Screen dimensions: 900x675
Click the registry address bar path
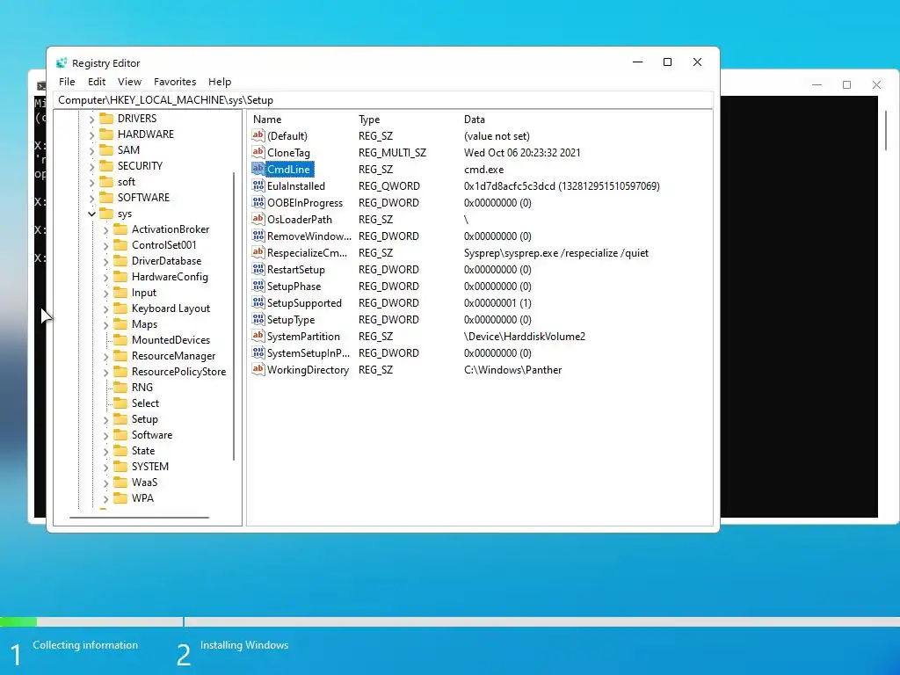pyautogui.click(x=383, y=100)
